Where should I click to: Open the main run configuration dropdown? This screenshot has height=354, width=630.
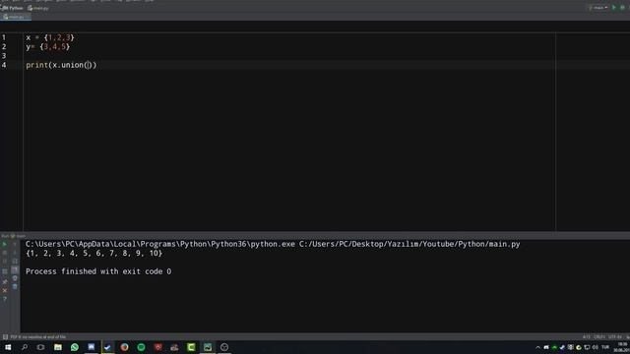(x=598, y=8)
